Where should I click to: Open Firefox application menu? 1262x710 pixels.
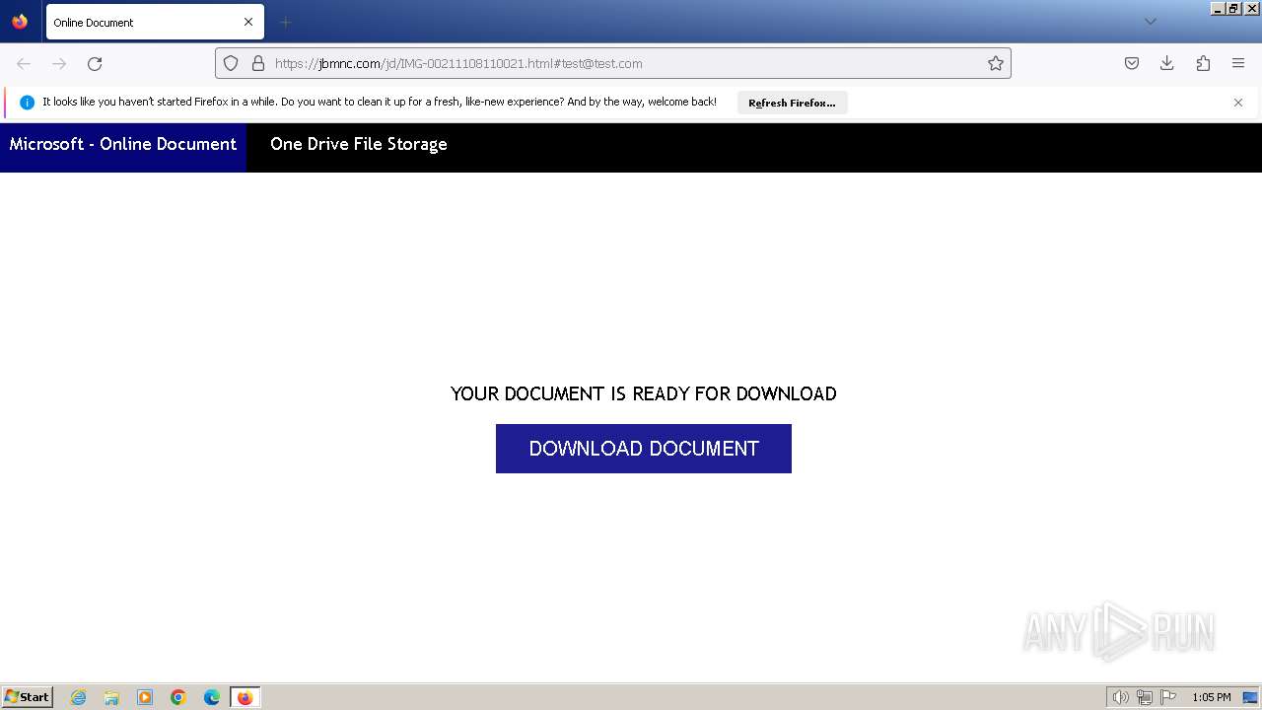click(x=1238, y=63)
